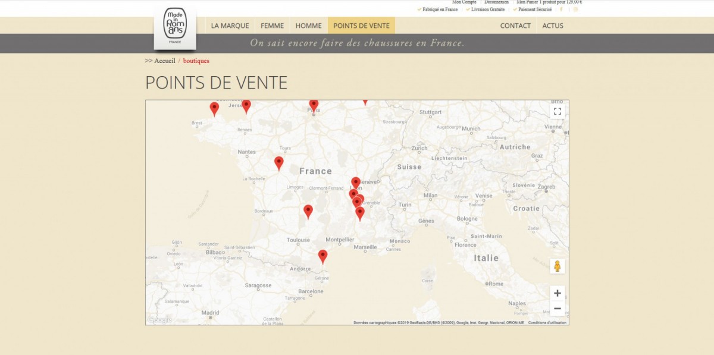The height and width of the screenshot is (355, 714).
Task: Select the map pin on Paris
Action: [314, 106]
